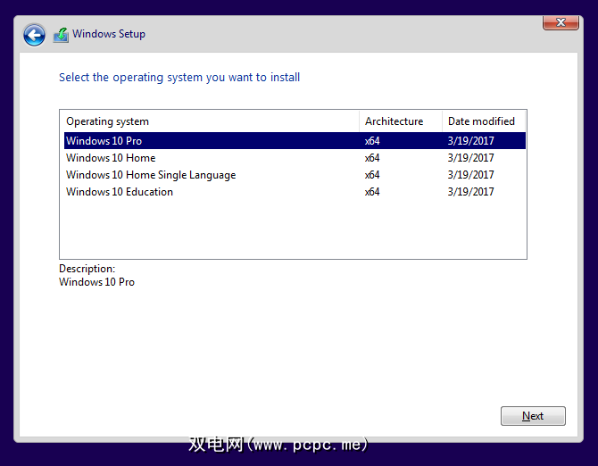The height and width of the screenshot is (466, 598).
Task: Sort by Architecture column header
Action: (401, 121)
